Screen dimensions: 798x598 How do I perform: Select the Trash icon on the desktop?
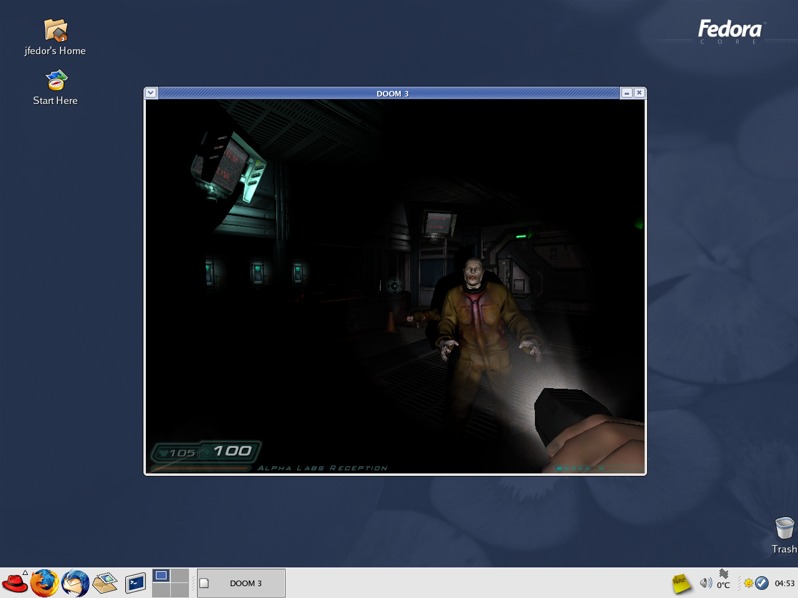(x=784, y=535)
